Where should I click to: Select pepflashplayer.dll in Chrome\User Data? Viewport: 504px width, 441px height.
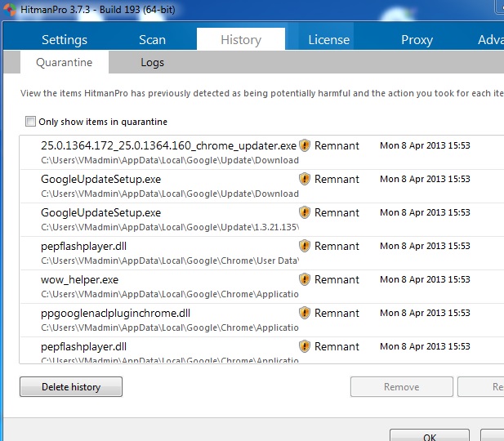(x=262, y=253)
